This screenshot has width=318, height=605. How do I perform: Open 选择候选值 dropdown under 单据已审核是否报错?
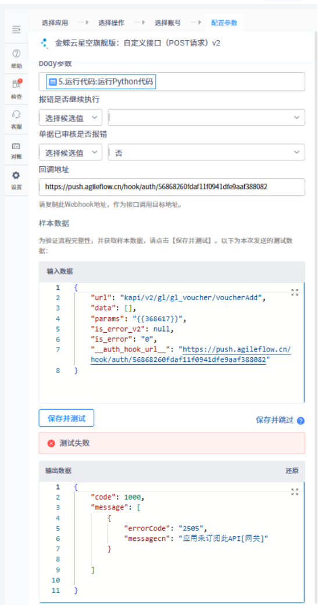click(x=70, y=152)
